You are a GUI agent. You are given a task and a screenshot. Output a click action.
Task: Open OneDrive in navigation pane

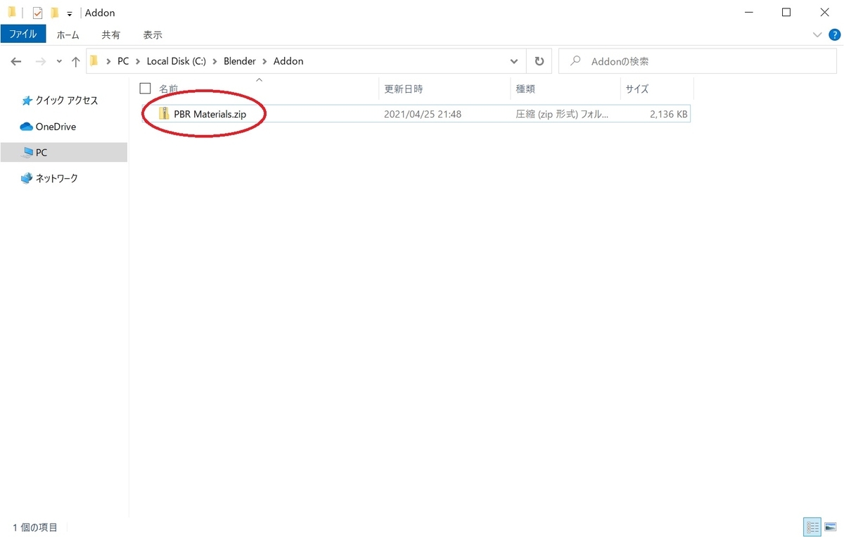[x=56, y=127]
